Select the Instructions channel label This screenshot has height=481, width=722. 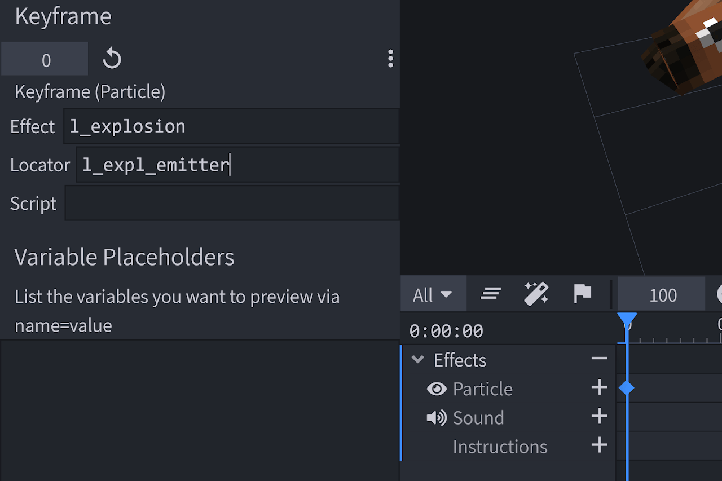tap(500, 446)
